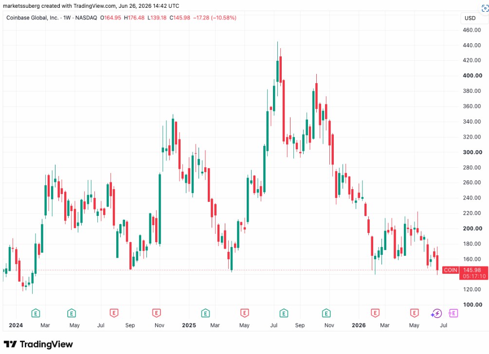Click green earnings marker before Mar 2024
489x354 pixels.
click(x=36, y=313)
